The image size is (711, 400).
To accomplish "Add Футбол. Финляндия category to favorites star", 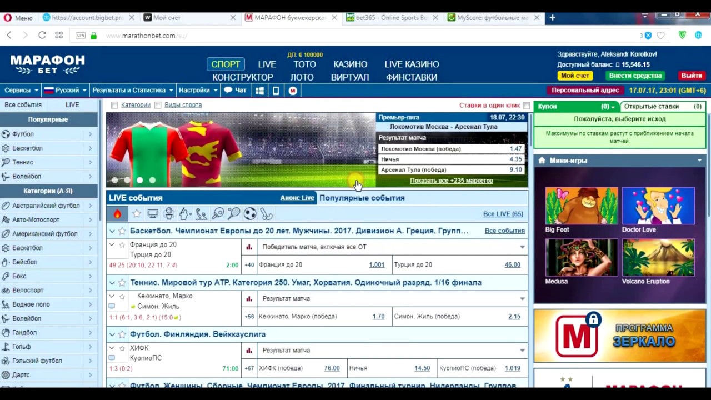I will (122, 334).
